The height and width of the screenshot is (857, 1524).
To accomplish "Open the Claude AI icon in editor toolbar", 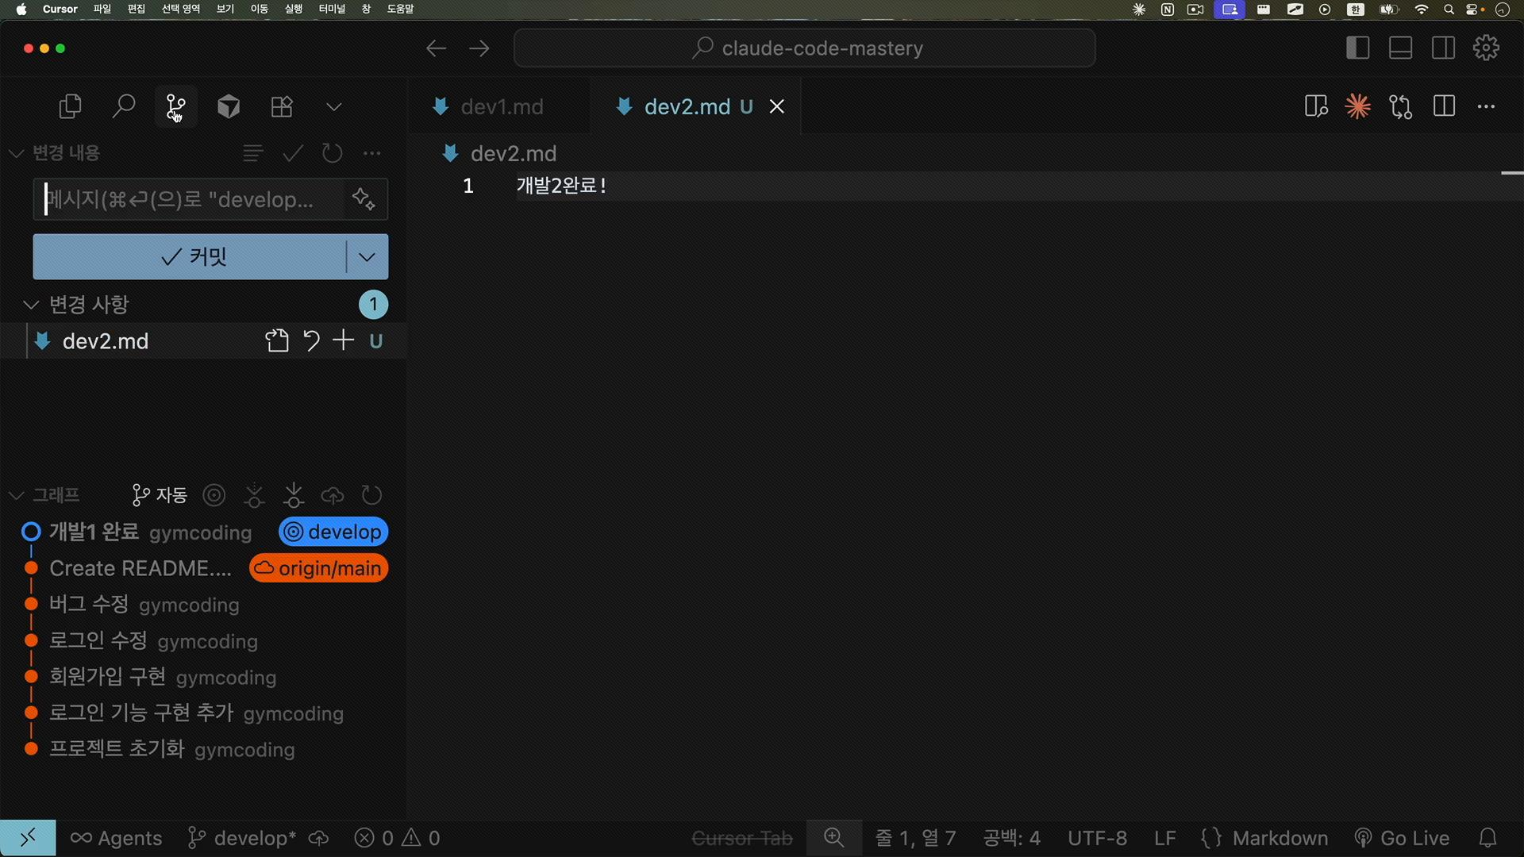I will click(1358, 106).
